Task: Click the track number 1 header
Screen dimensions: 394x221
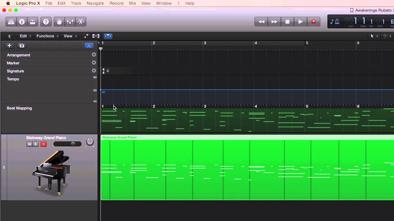Action: click(4, 167)
